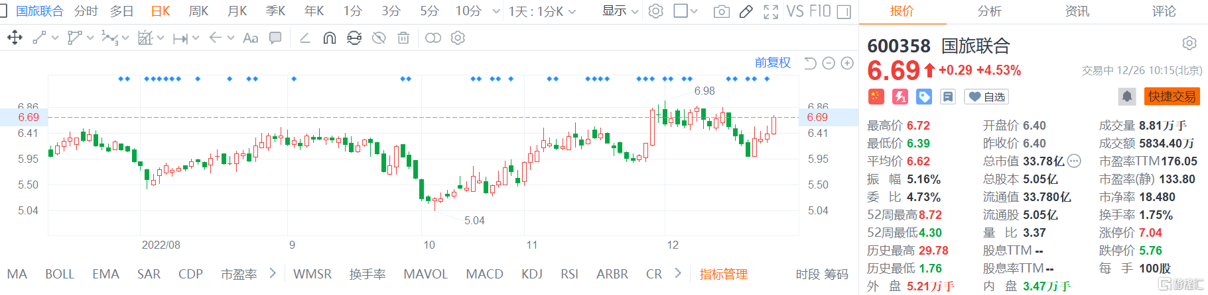Open the 1天:1分K dropdown
This screenshot has height=295, width=1208.
point(543,11)
